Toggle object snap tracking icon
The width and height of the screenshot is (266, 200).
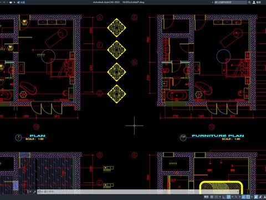tap(244, 197)
